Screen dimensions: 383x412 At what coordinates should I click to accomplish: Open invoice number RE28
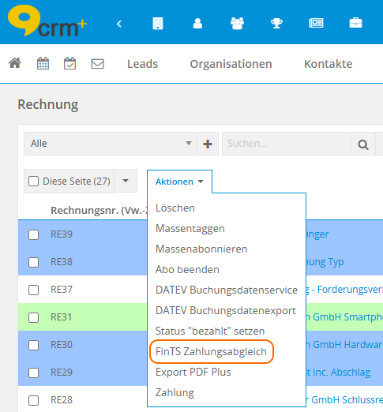pyautogui.click(x=62, y=400)
